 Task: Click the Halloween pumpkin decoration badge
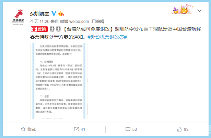pyautogui.click(x=182, y=9)
